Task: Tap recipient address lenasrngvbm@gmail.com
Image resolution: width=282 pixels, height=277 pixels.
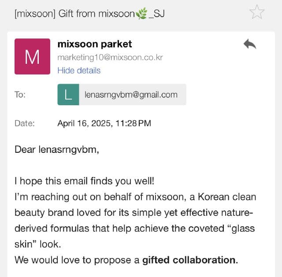Action: click(x=131, y=95)
